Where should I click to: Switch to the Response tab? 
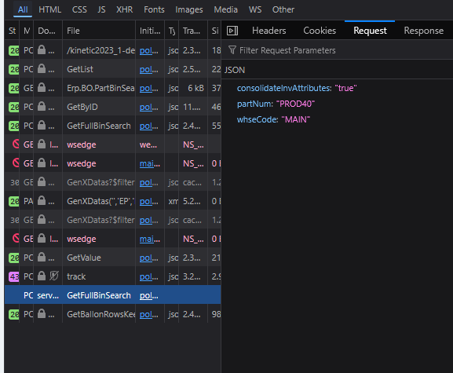click(423, 31)
